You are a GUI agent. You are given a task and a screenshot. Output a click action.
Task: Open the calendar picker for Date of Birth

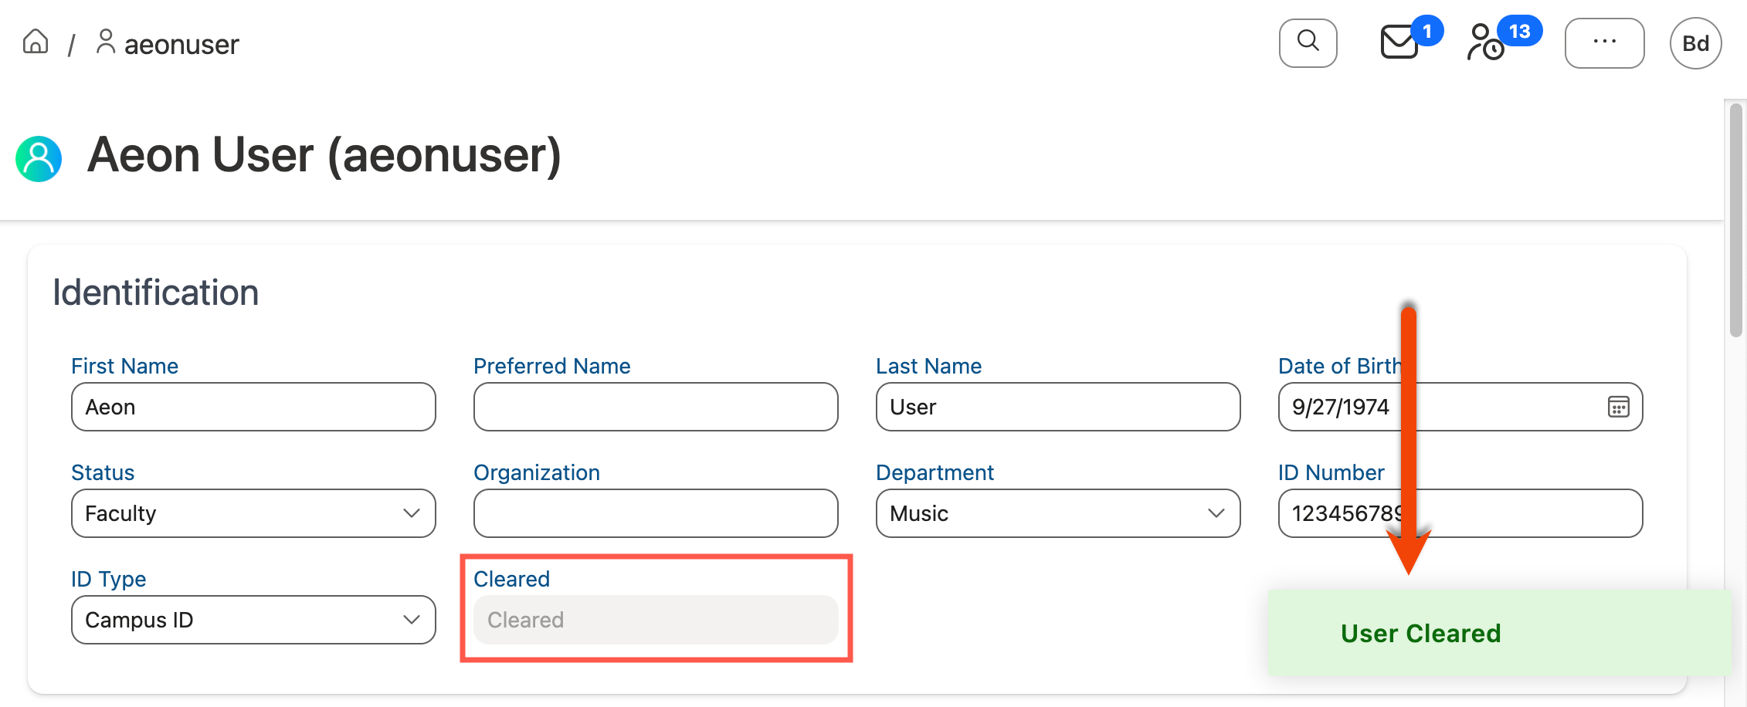click(1620, 407)
